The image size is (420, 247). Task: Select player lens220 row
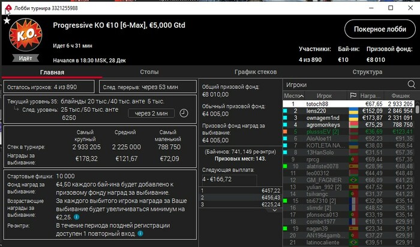[x=349, y=111]
